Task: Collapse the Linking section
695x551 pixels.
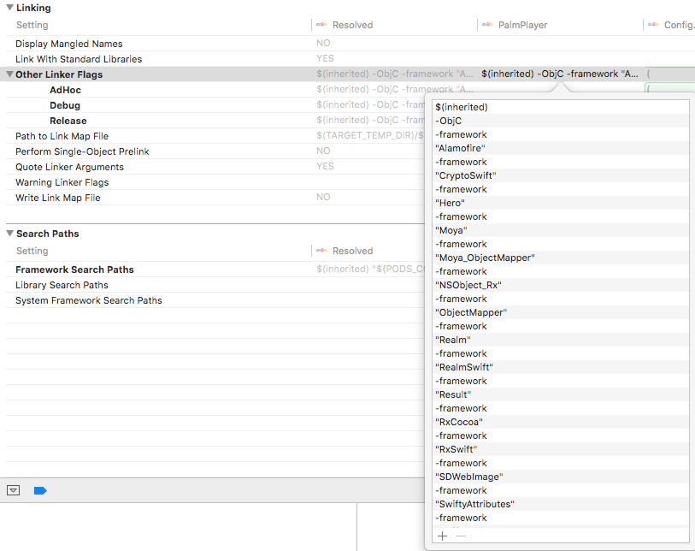Action: (9, 8)
